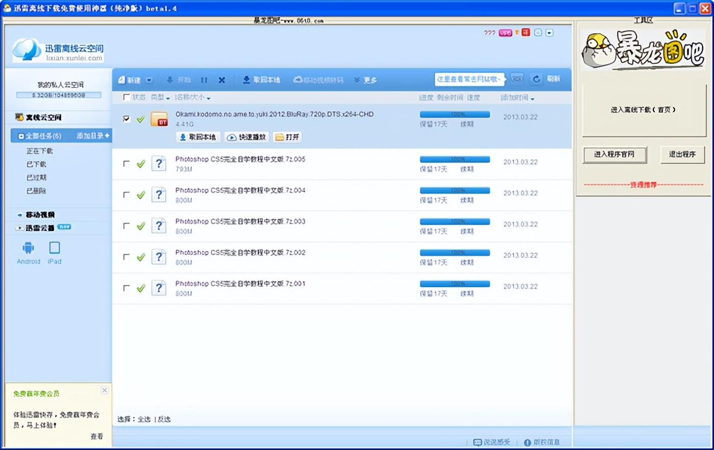Click the settings gear icon at top right

click(538, 33)
